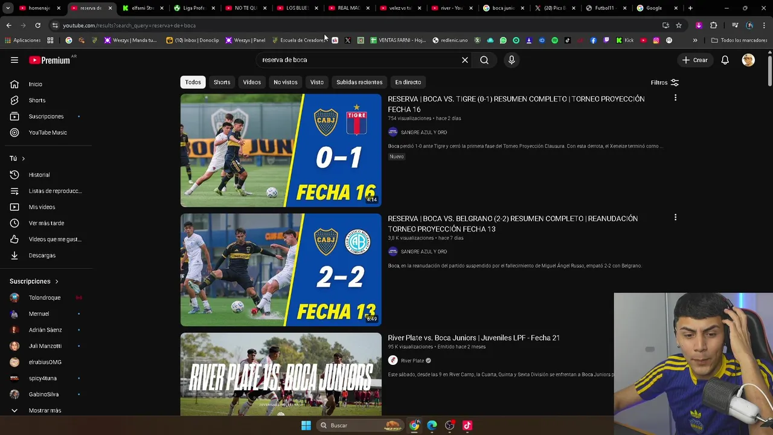Expand the Tú section chevron
This screenshot has height=435, width=773.
(23, 158)
